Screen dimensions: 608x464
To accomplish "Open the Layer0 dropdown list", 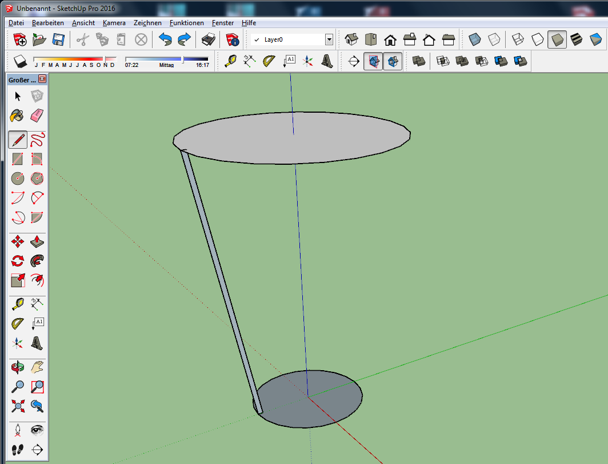I will [x=329, y=39].
